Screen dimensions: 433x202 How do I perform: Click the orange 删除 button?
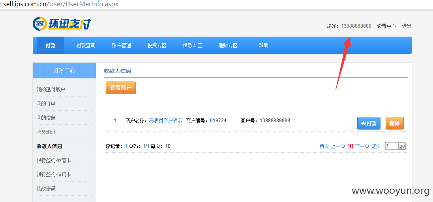click(395, 123)
